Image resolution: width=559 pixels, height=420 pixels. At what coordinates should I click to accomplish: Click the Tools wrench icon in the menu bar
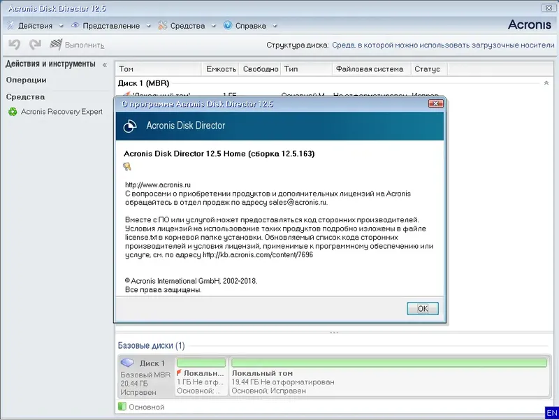click(x=163, y=25)
